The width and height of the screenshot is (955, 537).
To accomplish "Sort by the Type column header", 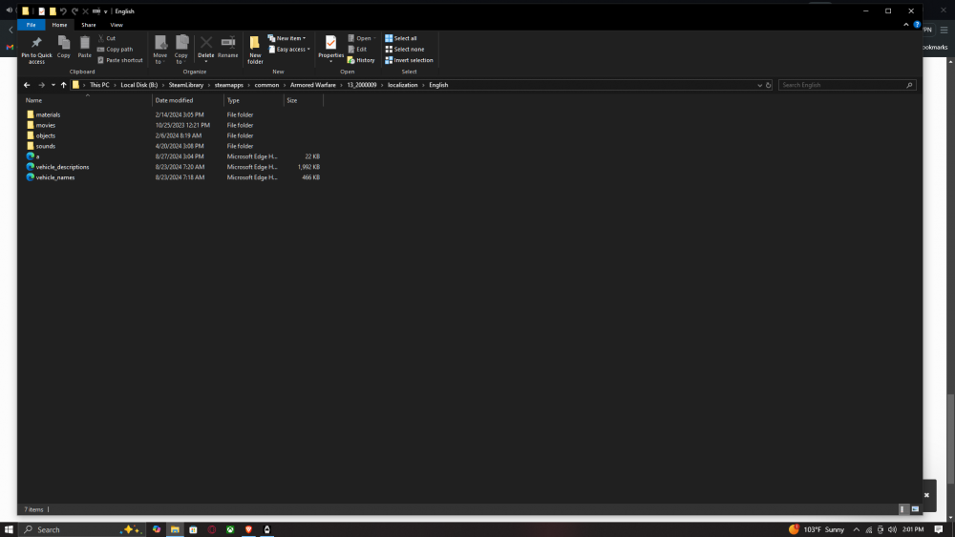I will point(254,100).
